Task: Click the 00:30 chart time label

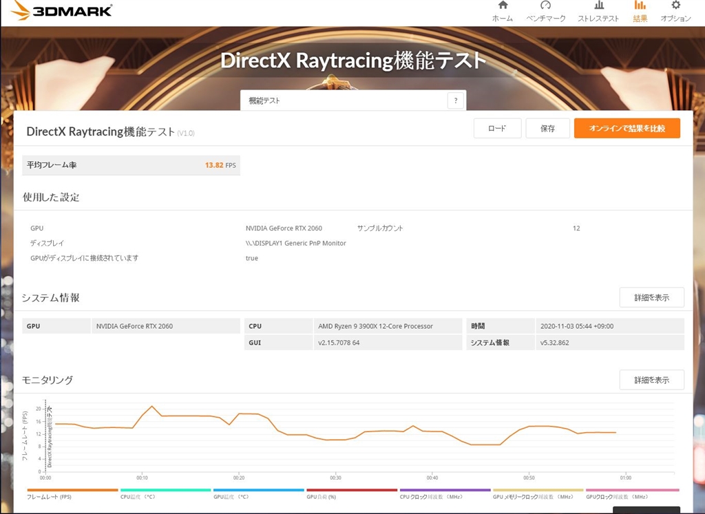Action: (x=335, y=478)
